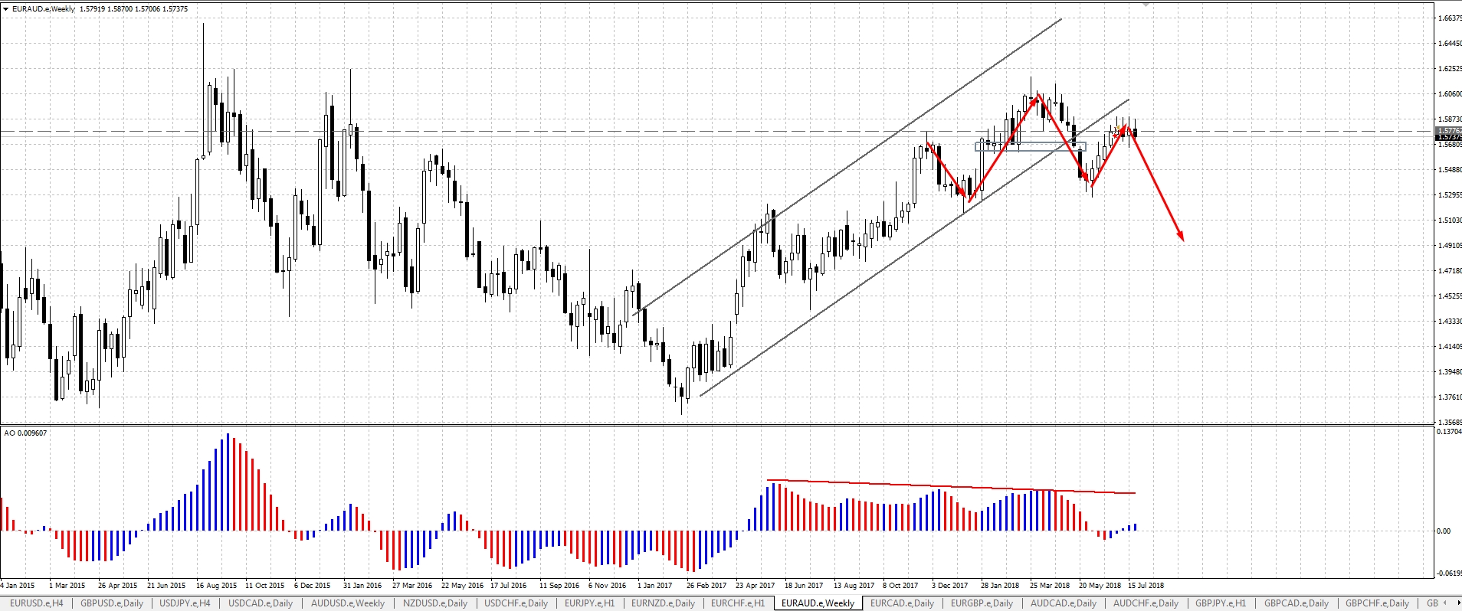
Task: Click the 6 Nov 2016 date label
Action: pos(607,585)
